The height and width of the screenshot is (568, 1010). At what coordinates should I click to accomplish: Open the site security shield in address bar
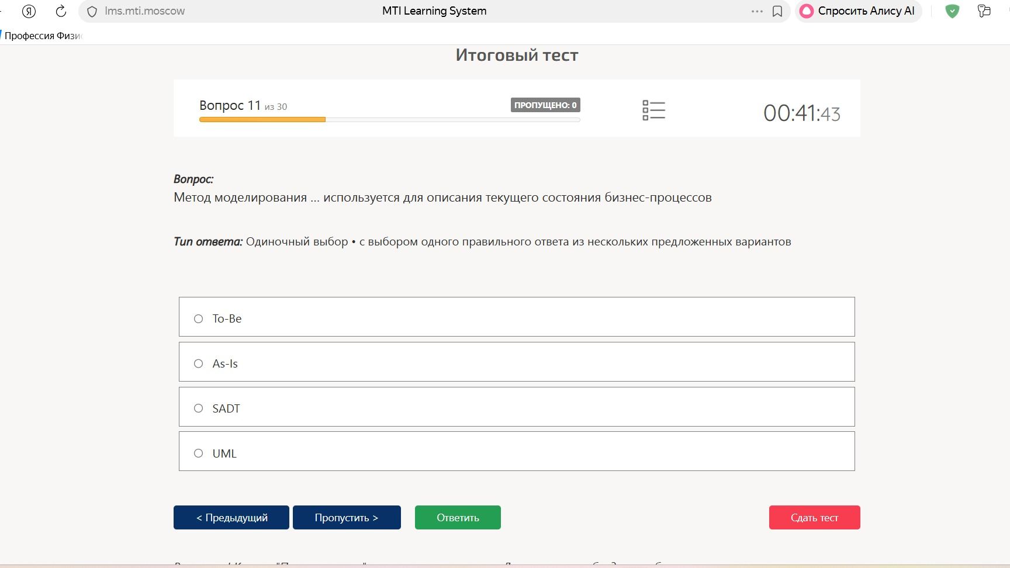click(x=92, y=11)
